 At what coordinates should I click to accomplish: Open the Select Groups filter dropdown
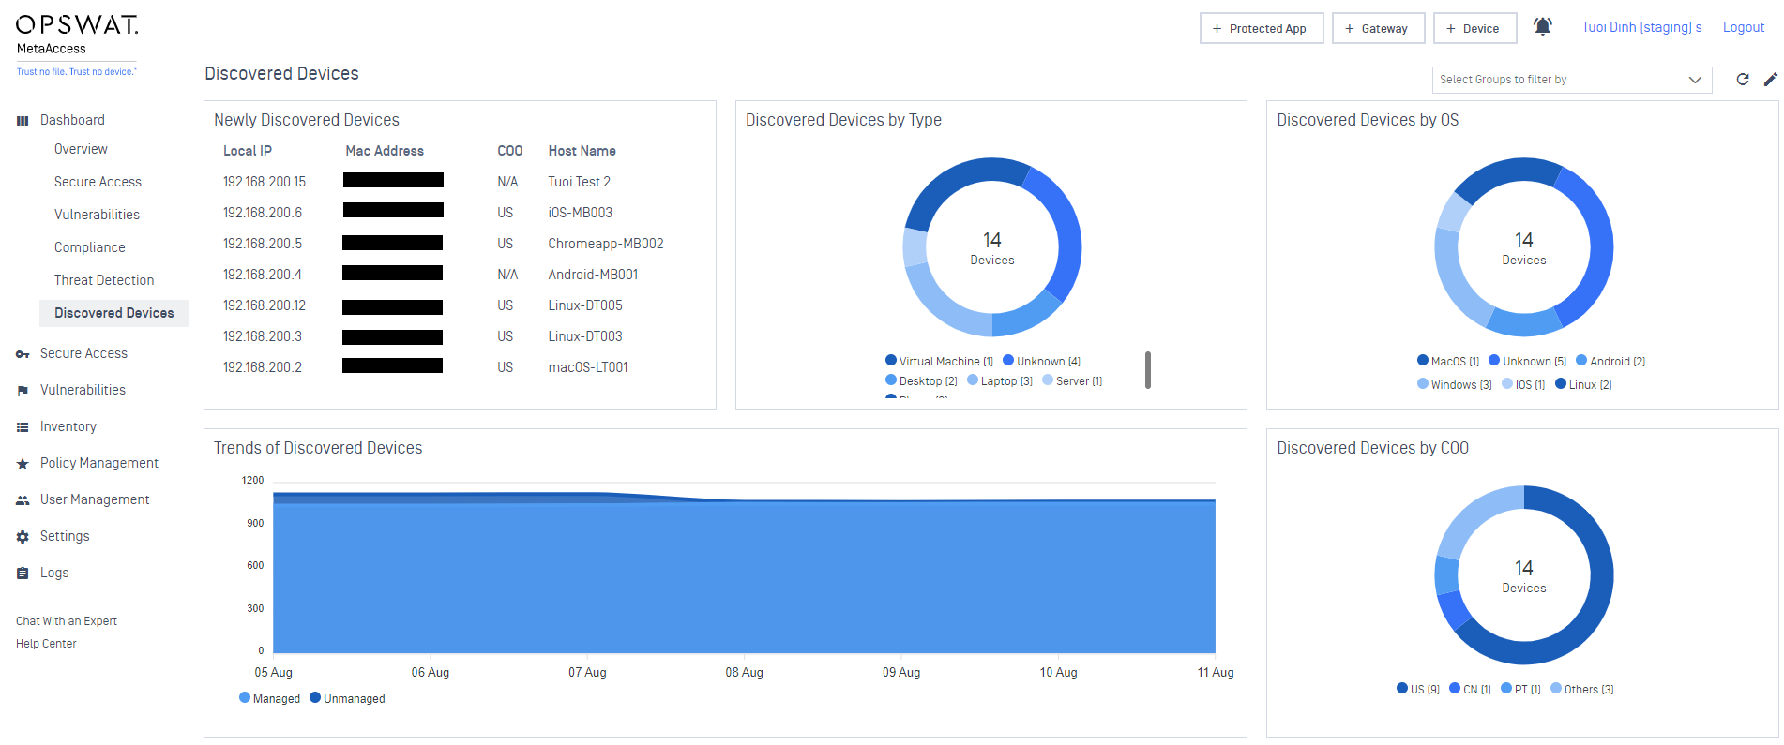(1571, 80)
